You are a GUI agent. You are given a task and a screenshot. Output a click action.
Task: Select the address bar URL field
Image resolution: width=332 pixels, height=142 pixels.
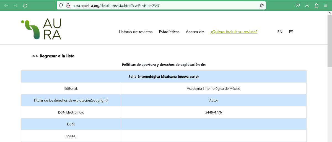click(x=161, y=6)
